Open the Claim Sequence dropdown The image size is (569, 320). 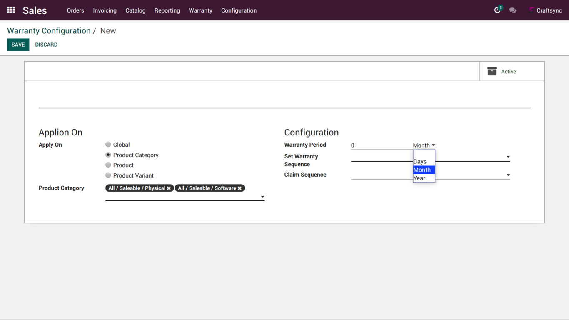point(508,175)
